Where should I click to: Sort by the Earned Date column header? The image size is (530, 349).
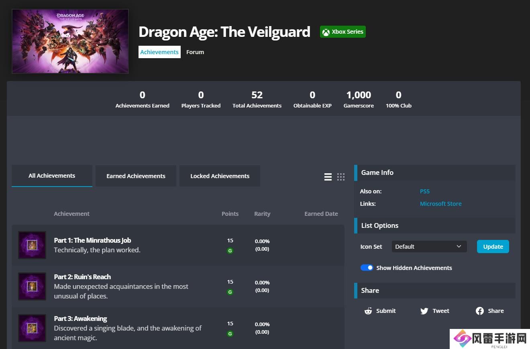[x=321, y=214]
